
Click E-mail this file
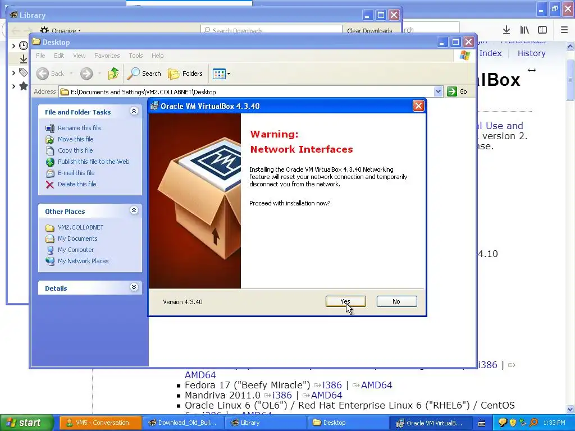click(76, 173)
